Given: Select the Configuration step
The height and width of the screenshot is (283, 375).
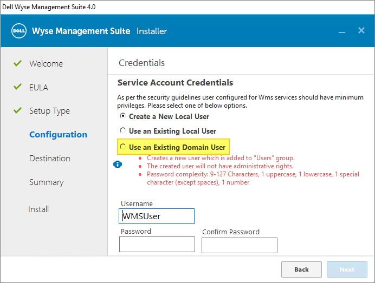Looking at the screenshot, I should [58, 135].
